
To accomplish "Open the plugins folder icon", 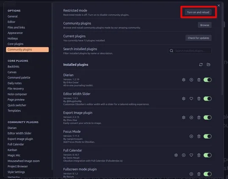I will [x=209, y=64].
